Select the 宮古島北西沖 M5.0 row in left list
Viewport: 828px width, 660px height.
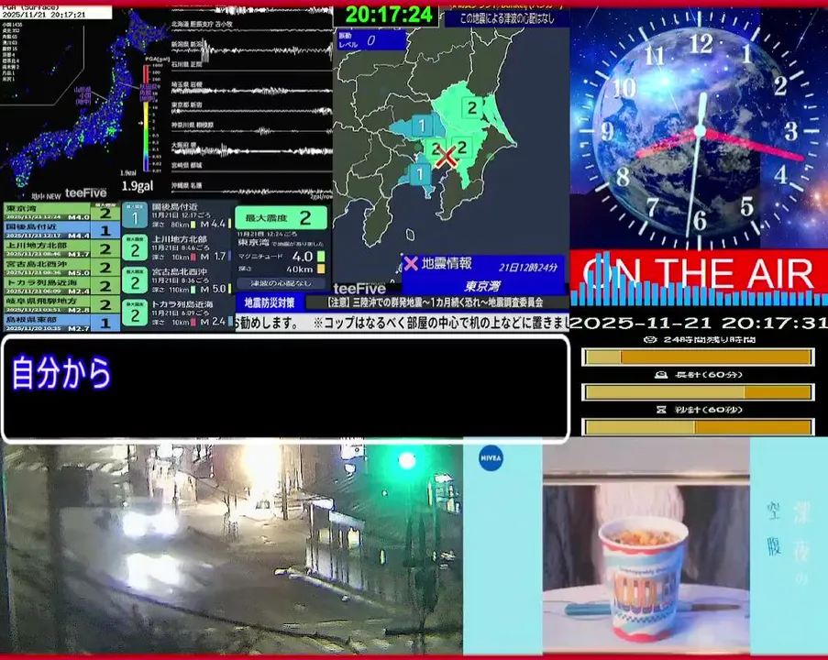point(61,268)
